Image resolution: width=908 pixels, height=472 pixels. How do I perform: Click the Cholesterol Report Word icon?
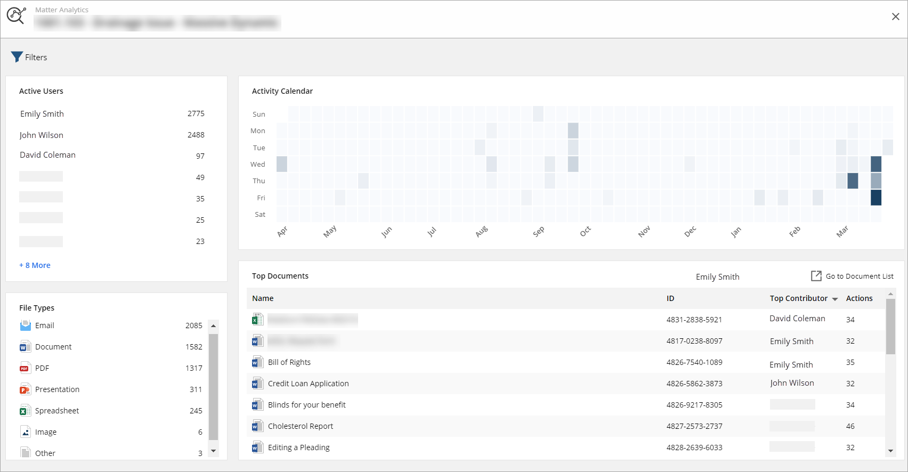[x=258, y=426]
